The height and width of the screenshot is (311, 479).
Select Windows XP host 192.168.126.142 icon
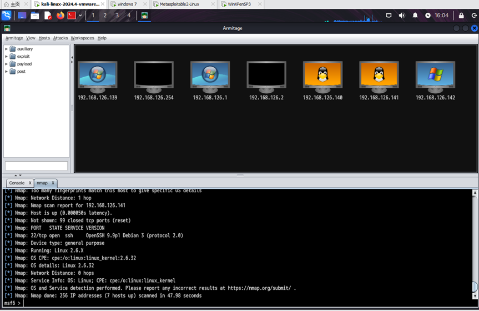(x=435, y=77)
